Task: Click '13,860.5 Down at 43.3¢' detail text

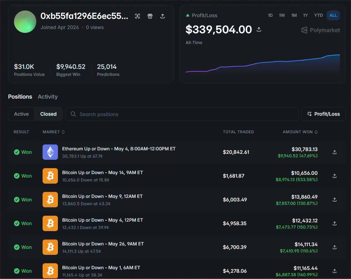Action: coord(86,203)
